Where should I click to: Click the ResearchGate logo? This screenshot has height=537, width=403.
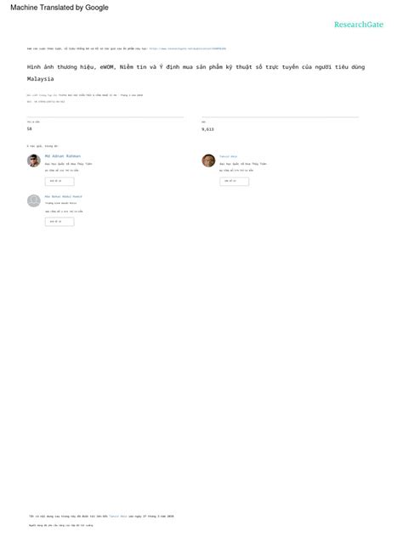(x=359, y=25)
